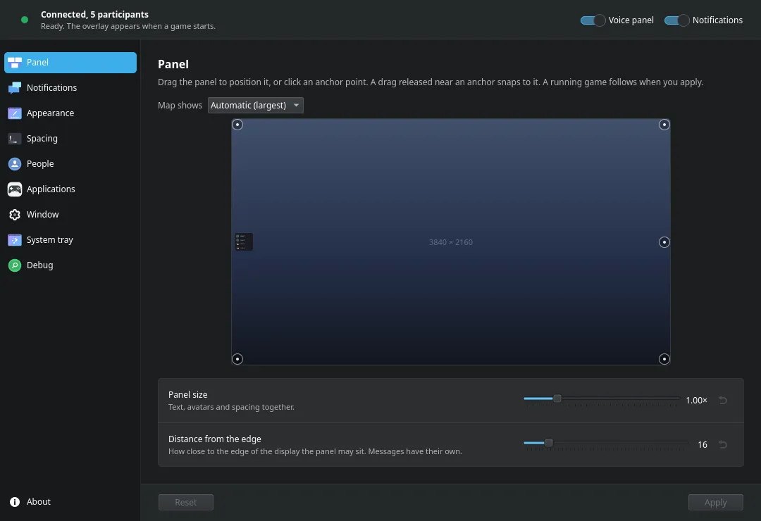
Task: Click the Distance from the edge value 16
Action: coord(703,445)
